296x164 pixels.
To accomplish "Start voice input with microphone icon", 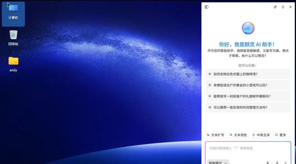I will click(x=277, y=163).
